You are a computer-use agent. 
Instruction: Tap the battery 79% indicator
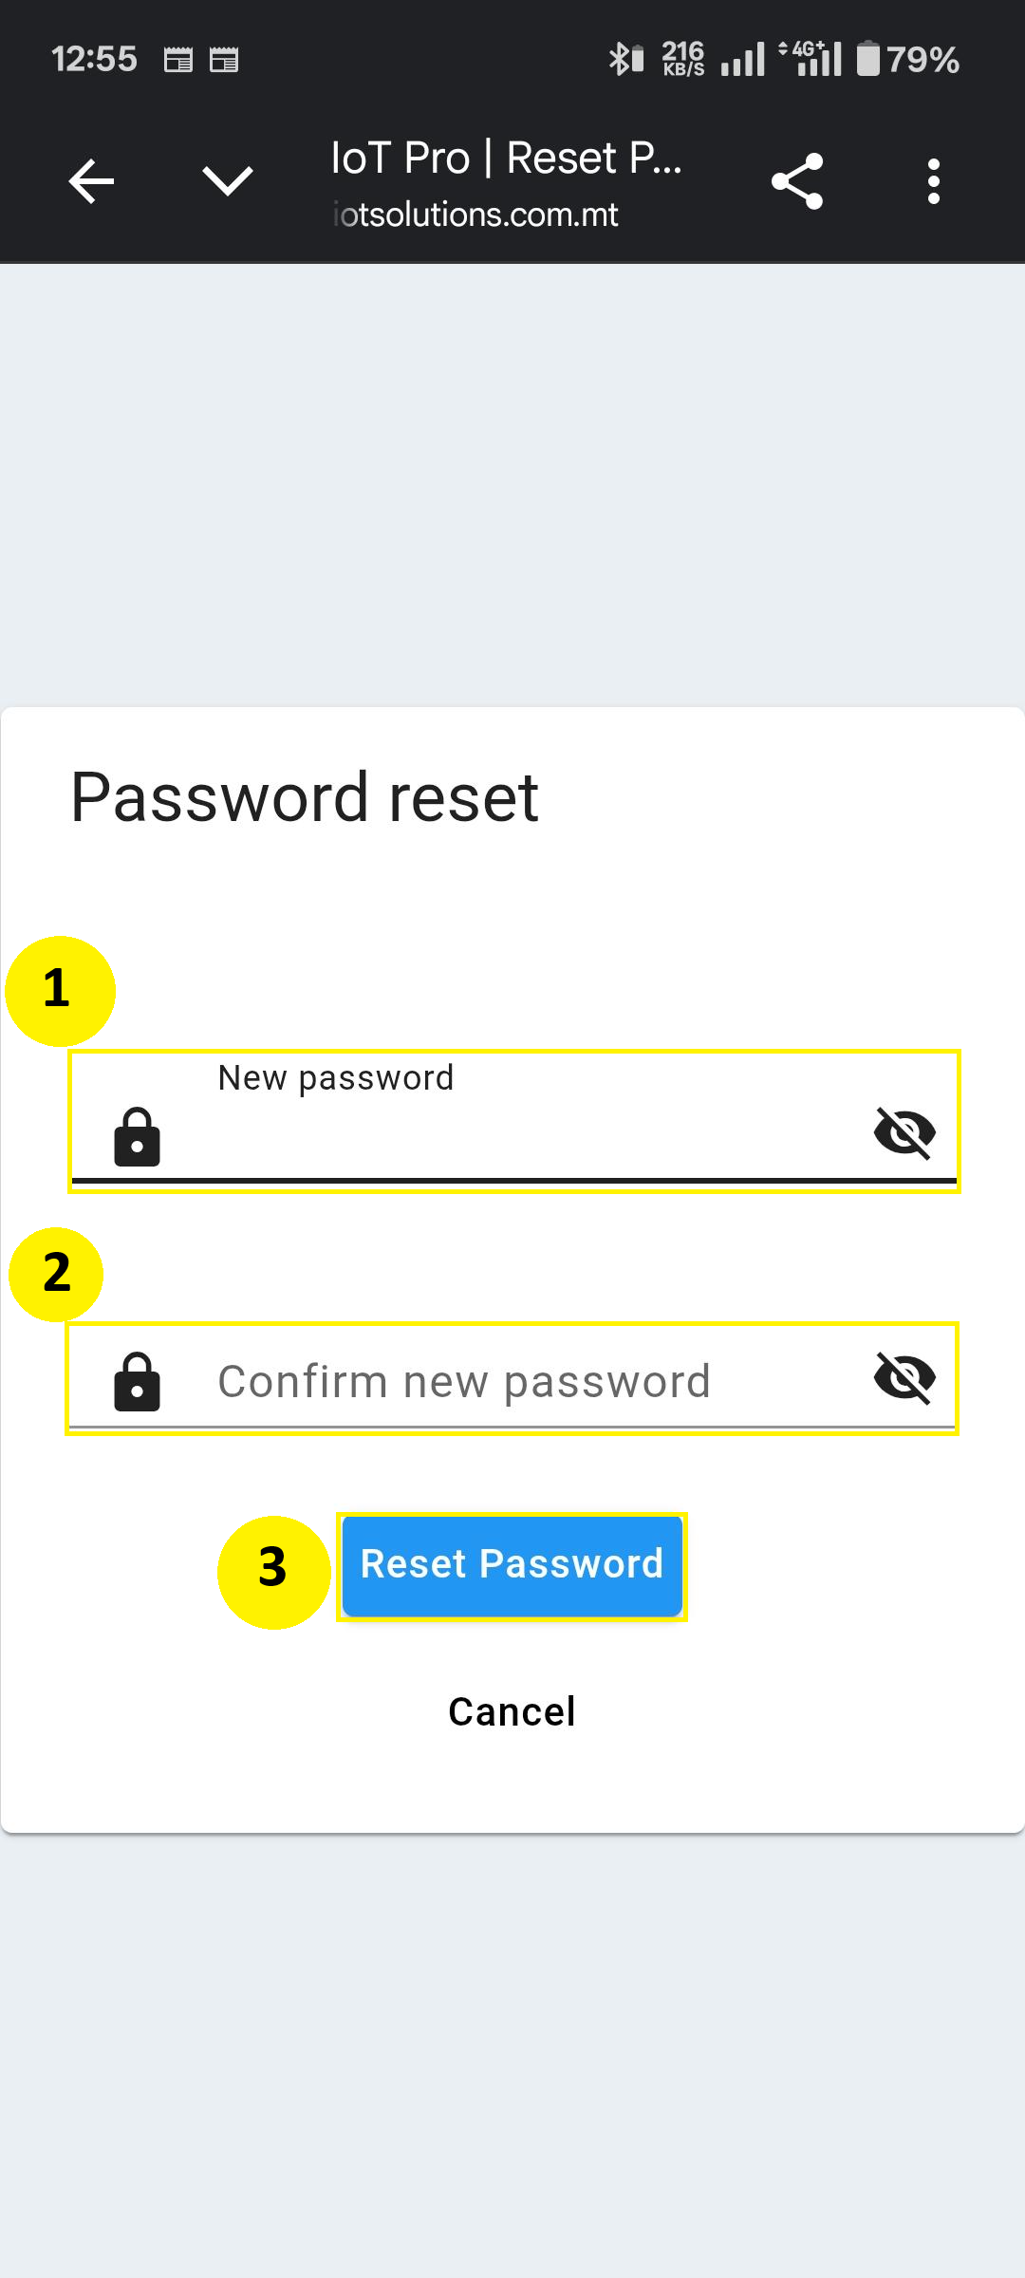(x=907, y=59)
